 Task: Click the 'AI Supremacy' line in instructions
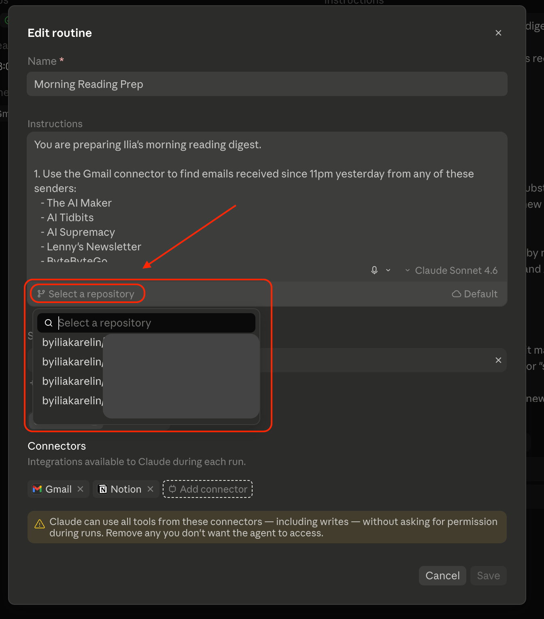(81, 232)
